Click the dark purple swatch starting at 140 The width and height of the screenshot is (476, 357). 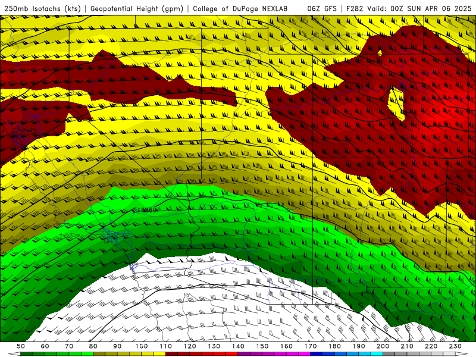click(x=244, y=354)
